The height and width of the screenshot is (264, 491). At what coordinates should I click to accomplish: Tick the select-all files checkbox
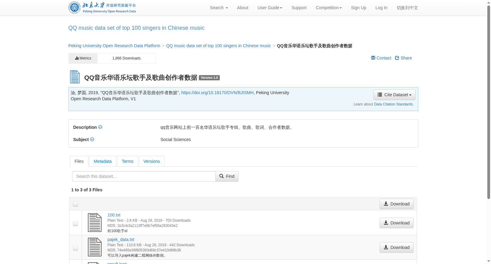pos(75,204)
